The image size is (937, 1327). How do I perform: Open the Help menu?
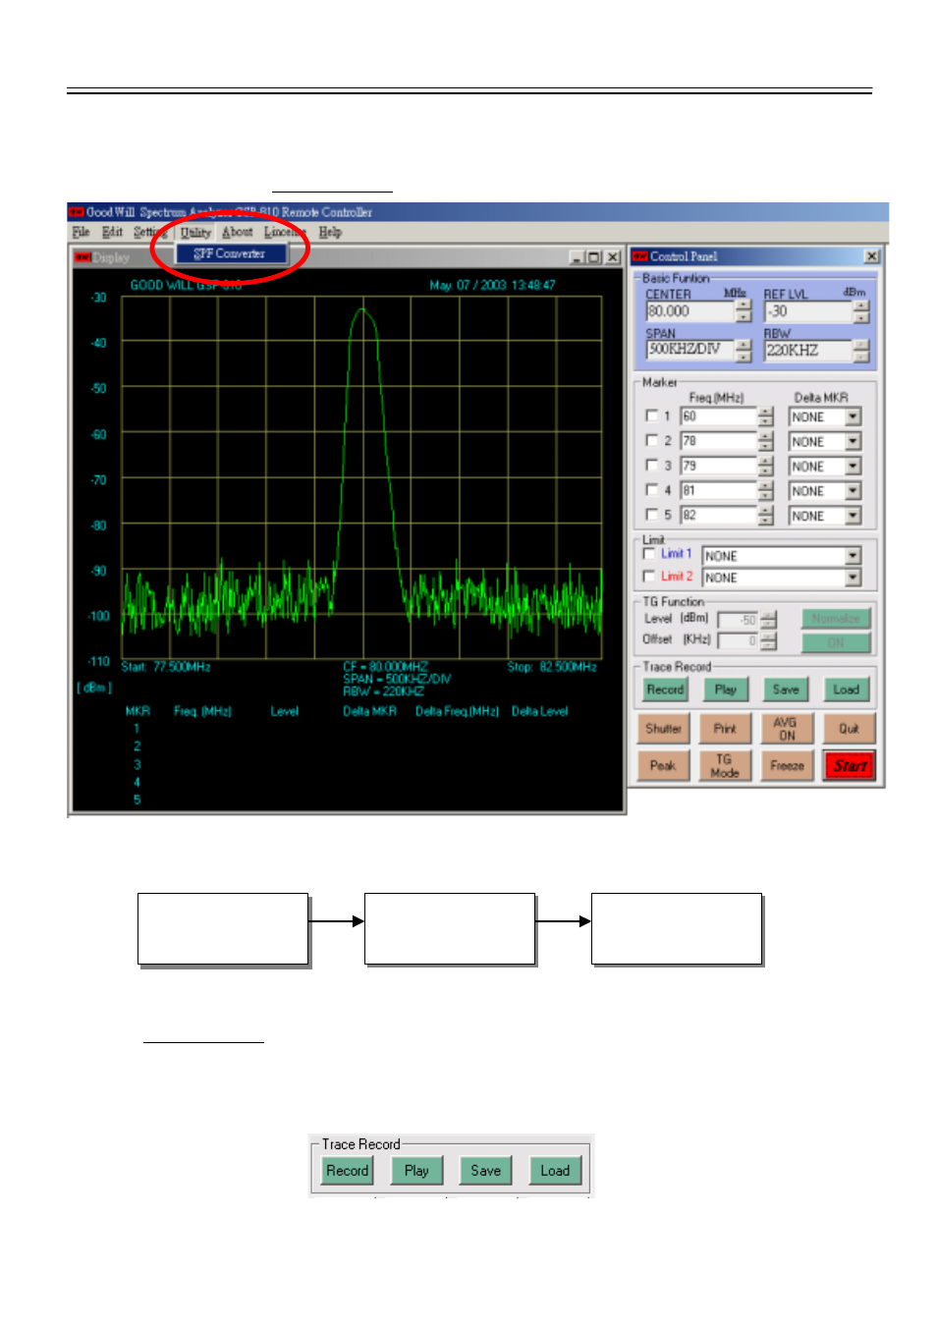pyautogui.click(x=330, y=232)
